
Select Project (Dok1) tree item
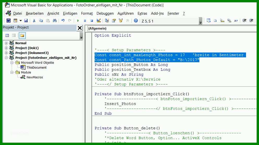27,48
